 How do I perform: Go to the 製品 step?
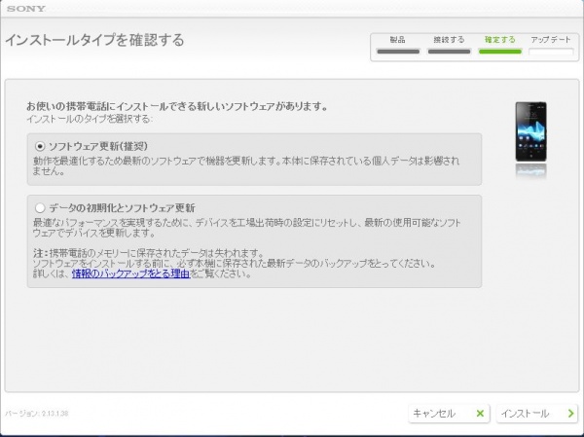397,40
